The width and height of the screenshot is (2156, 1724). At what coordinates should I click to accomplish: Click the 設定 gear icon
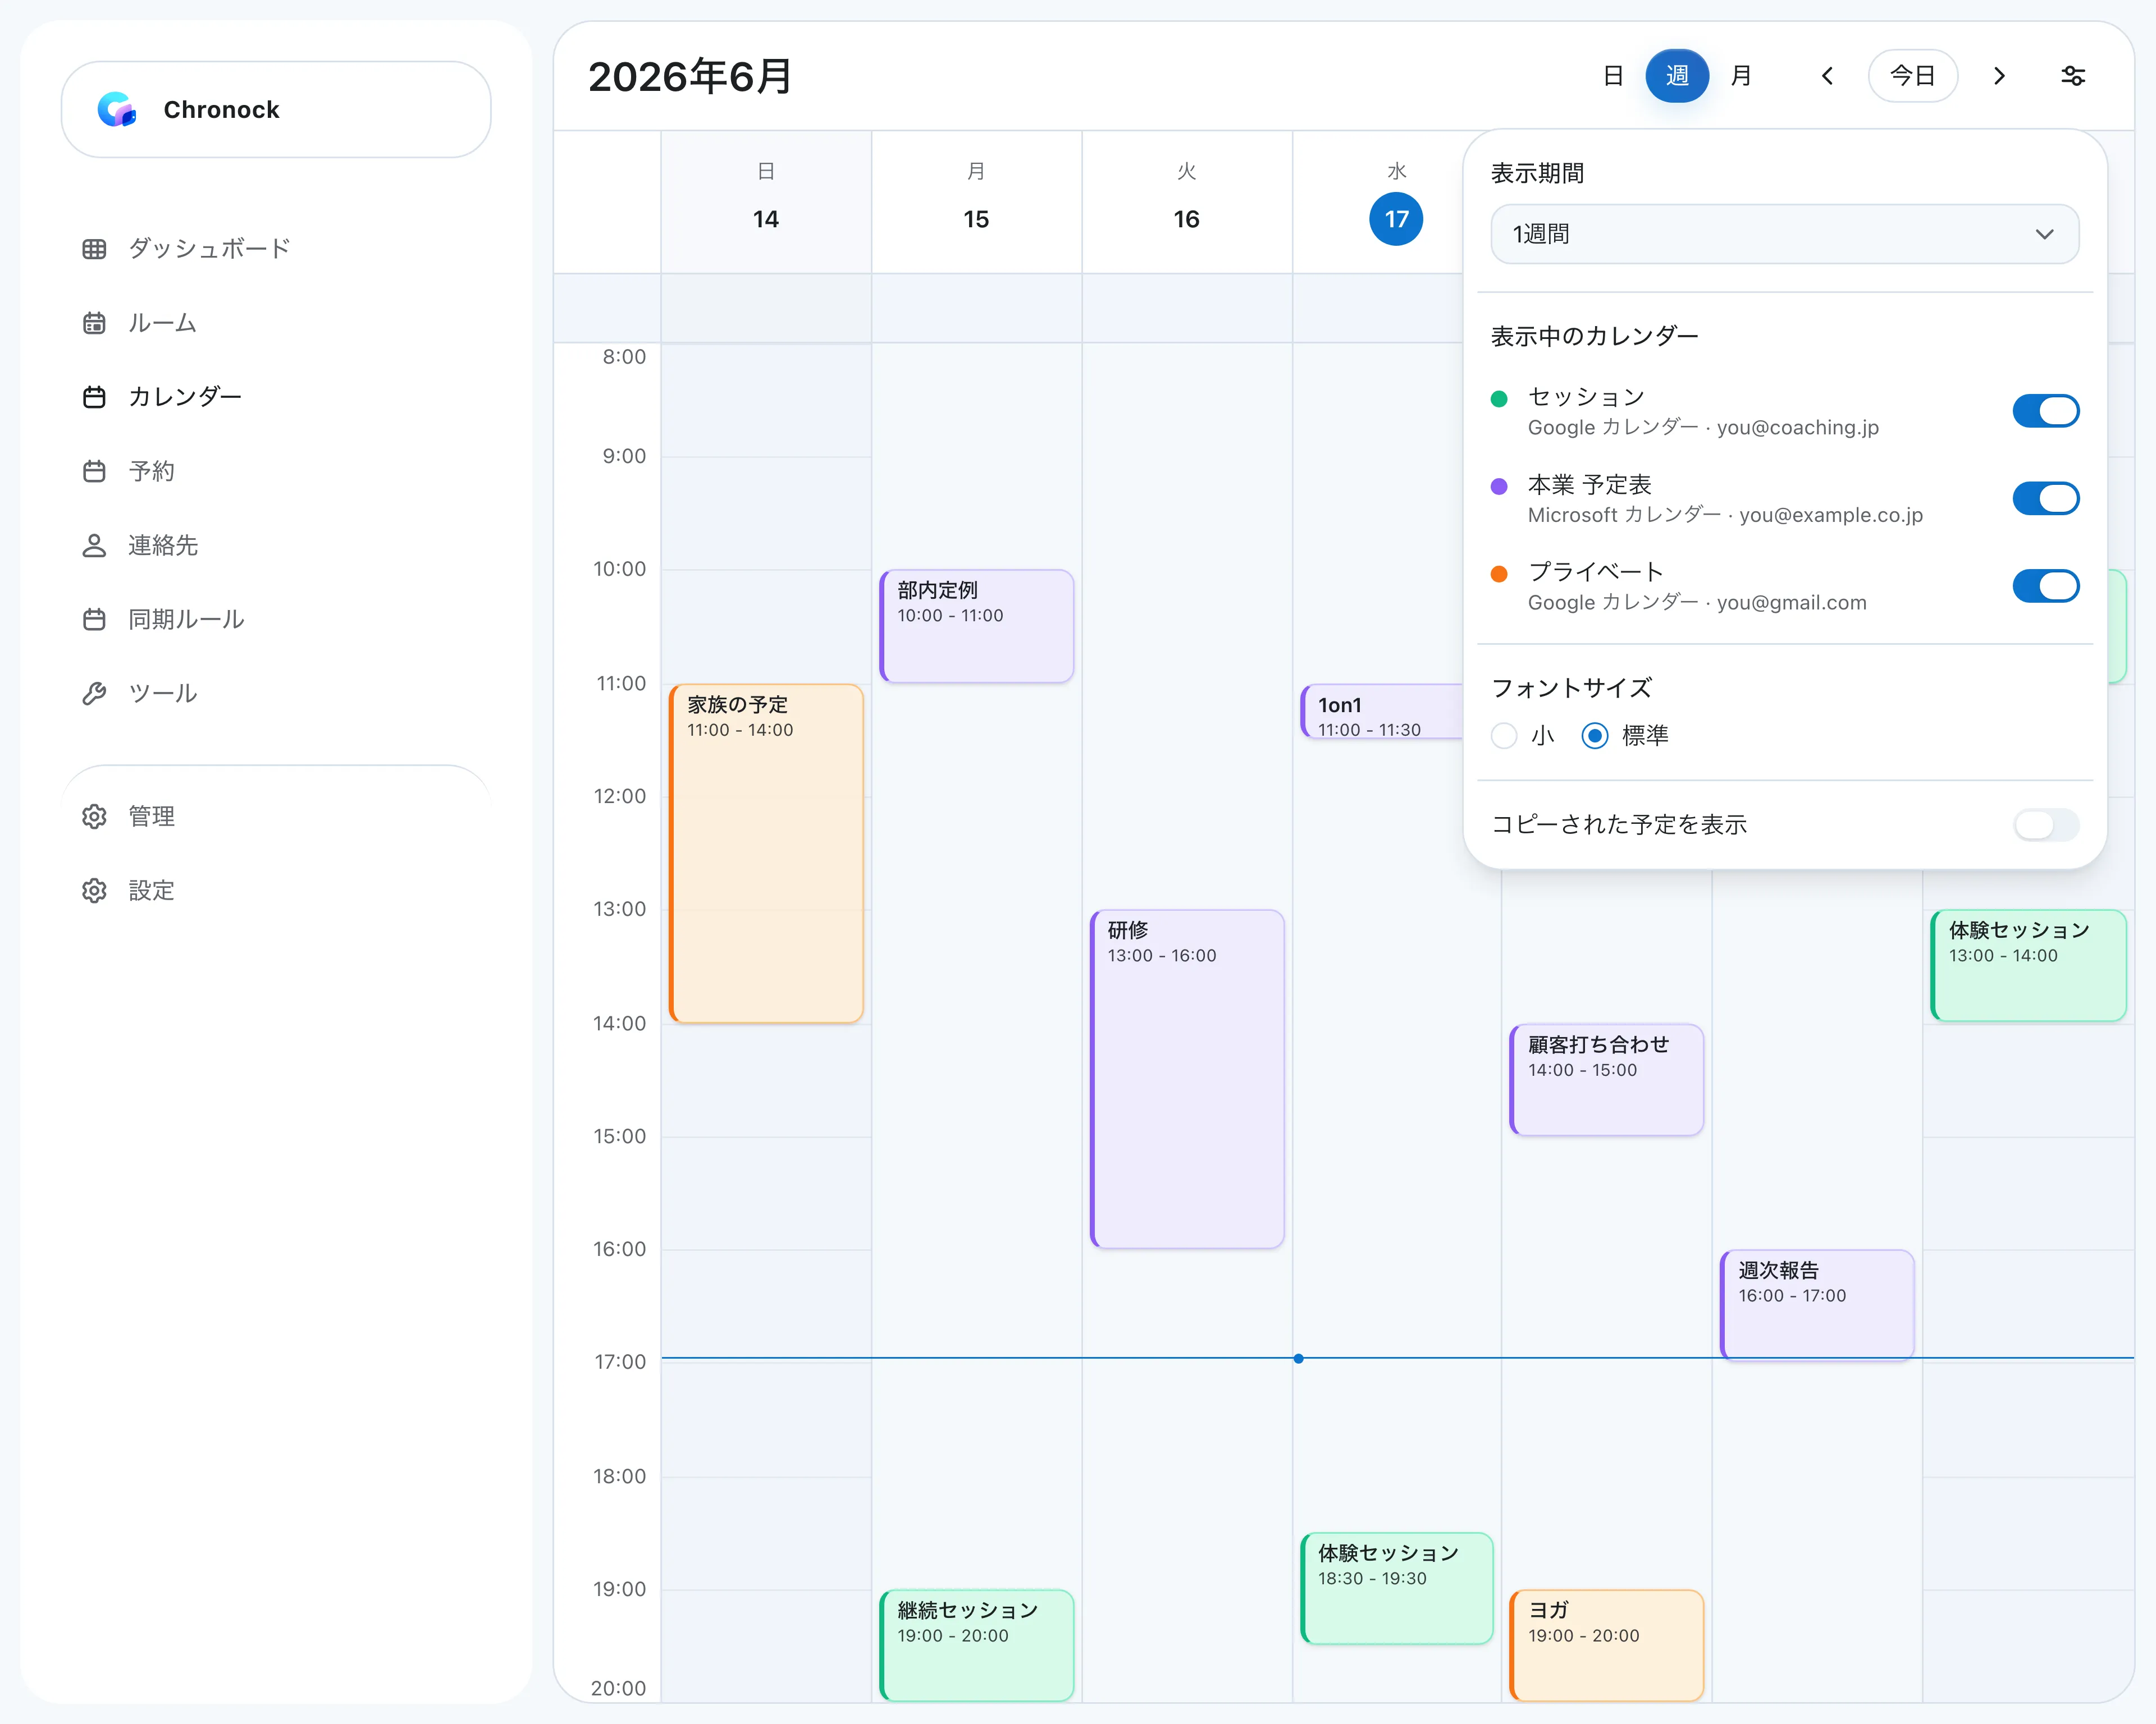coord(94,889)
